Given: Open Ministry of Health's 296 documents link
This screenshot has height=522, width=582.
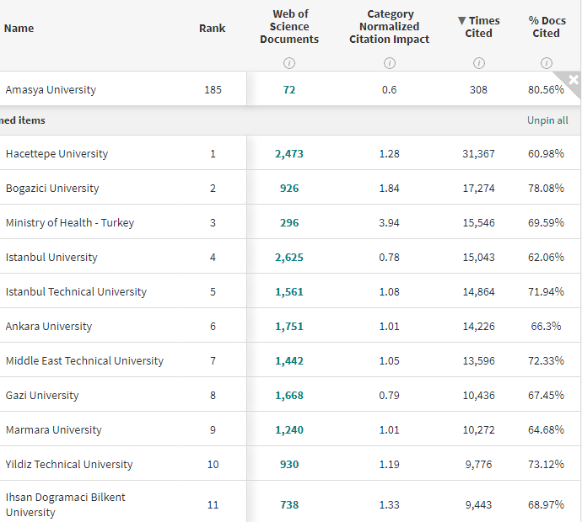Looking at the screenshot, I should (289, 223).
